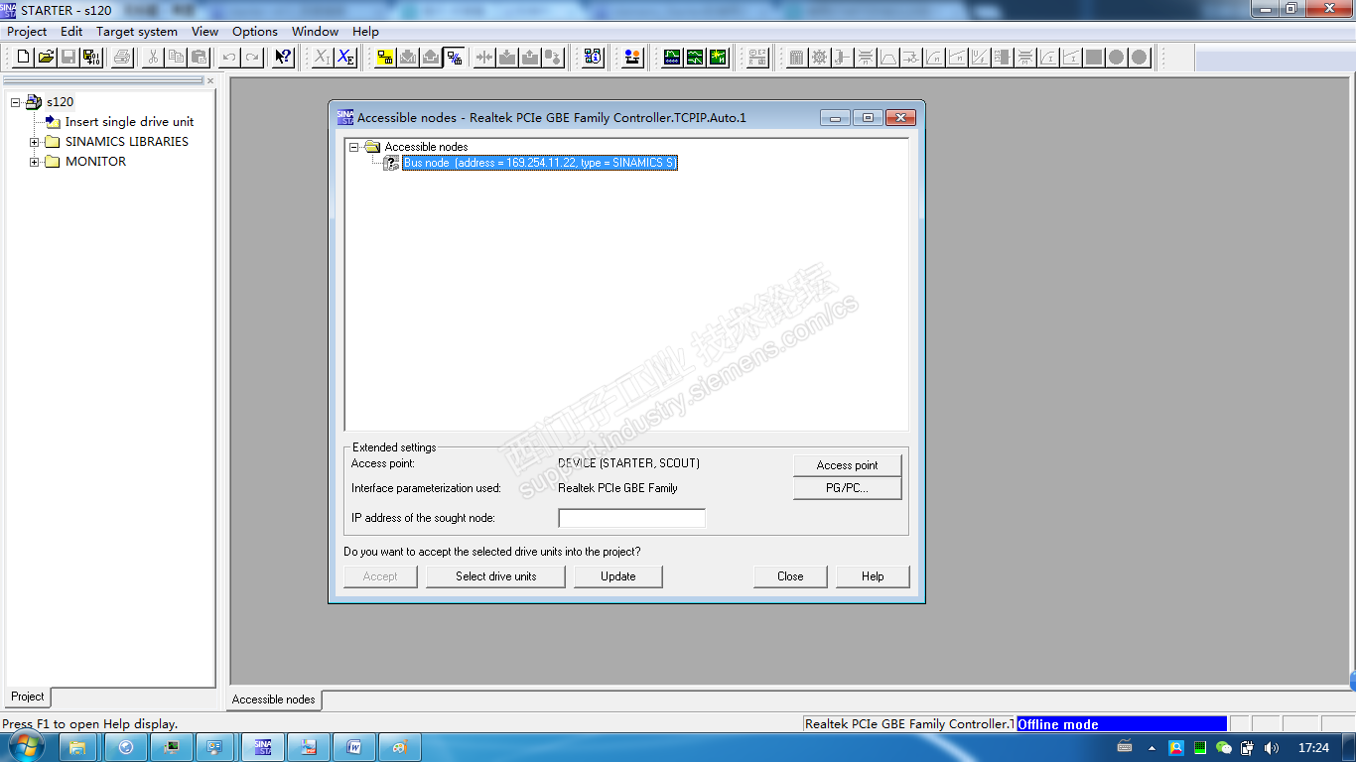Click the WeChat icon in the system tray
This screenshot has width=1356, height=762.
pyautogui.click(x=1224, y=748)
